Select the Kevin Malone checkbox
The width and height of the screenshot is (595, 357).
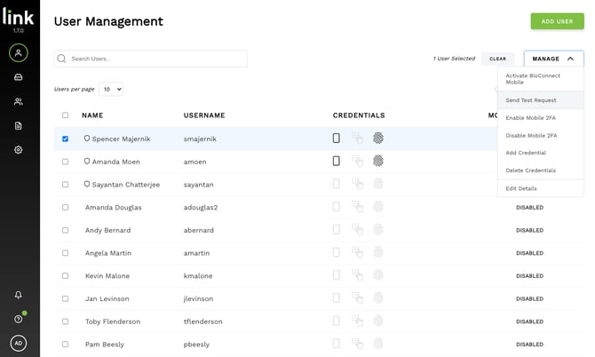65,276
